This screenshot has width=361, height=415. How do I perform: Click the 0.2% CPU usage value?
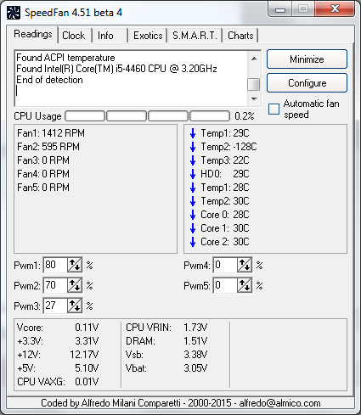(245, 116)
